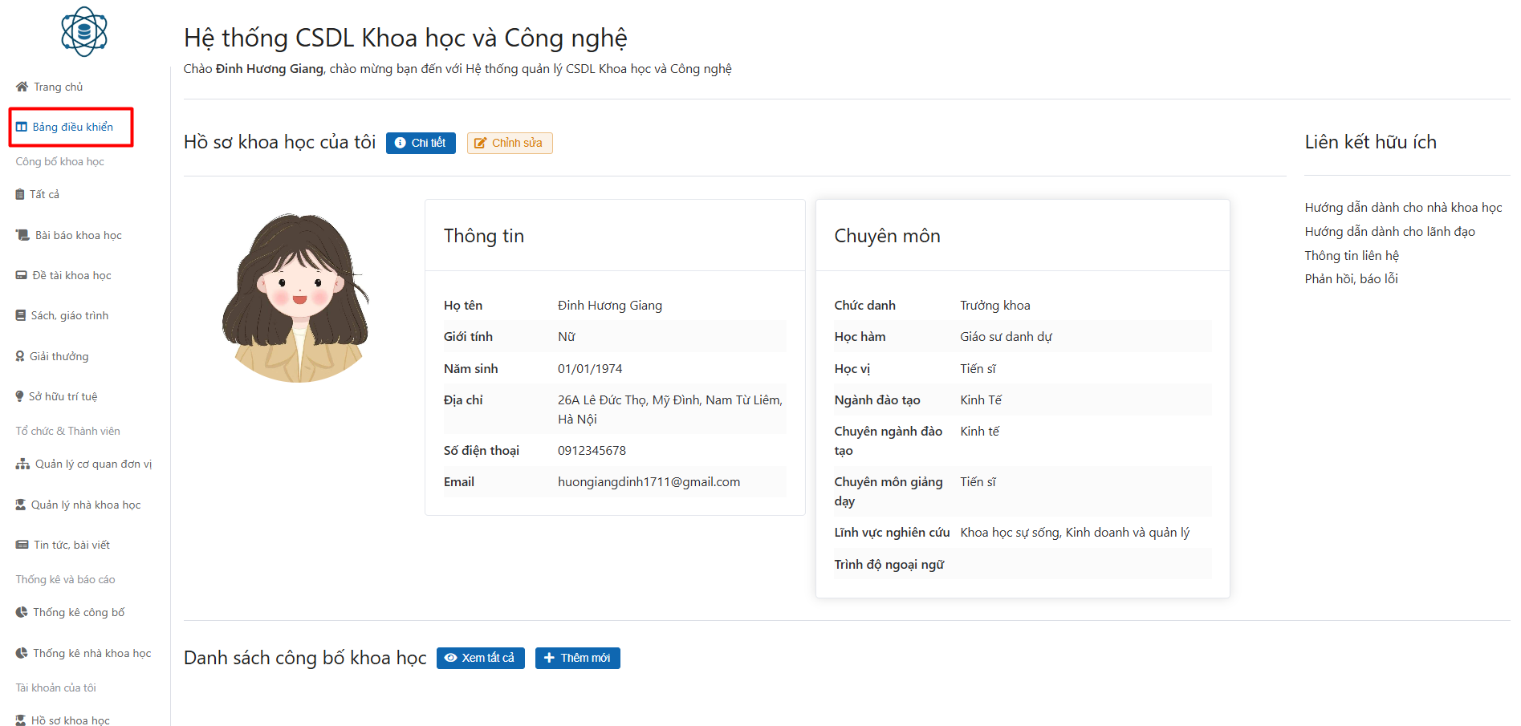1521x726 pixels.
Task: Open Sở hữu trí tuệ via its icon
Action: pyautogui.click(x=22, y=395)
